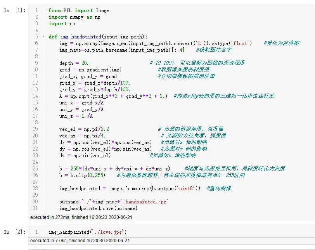Click the In [1] cell prompt
Screen dimensions: 315x250
[15, 10]
